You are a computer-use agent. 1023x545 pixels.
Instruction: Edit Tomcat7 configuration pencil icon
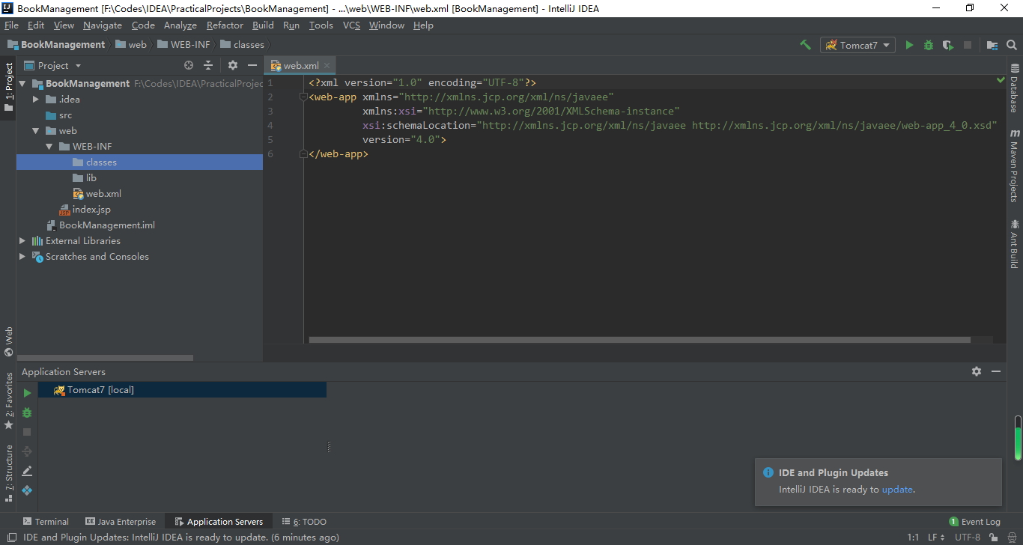point(27,471)
